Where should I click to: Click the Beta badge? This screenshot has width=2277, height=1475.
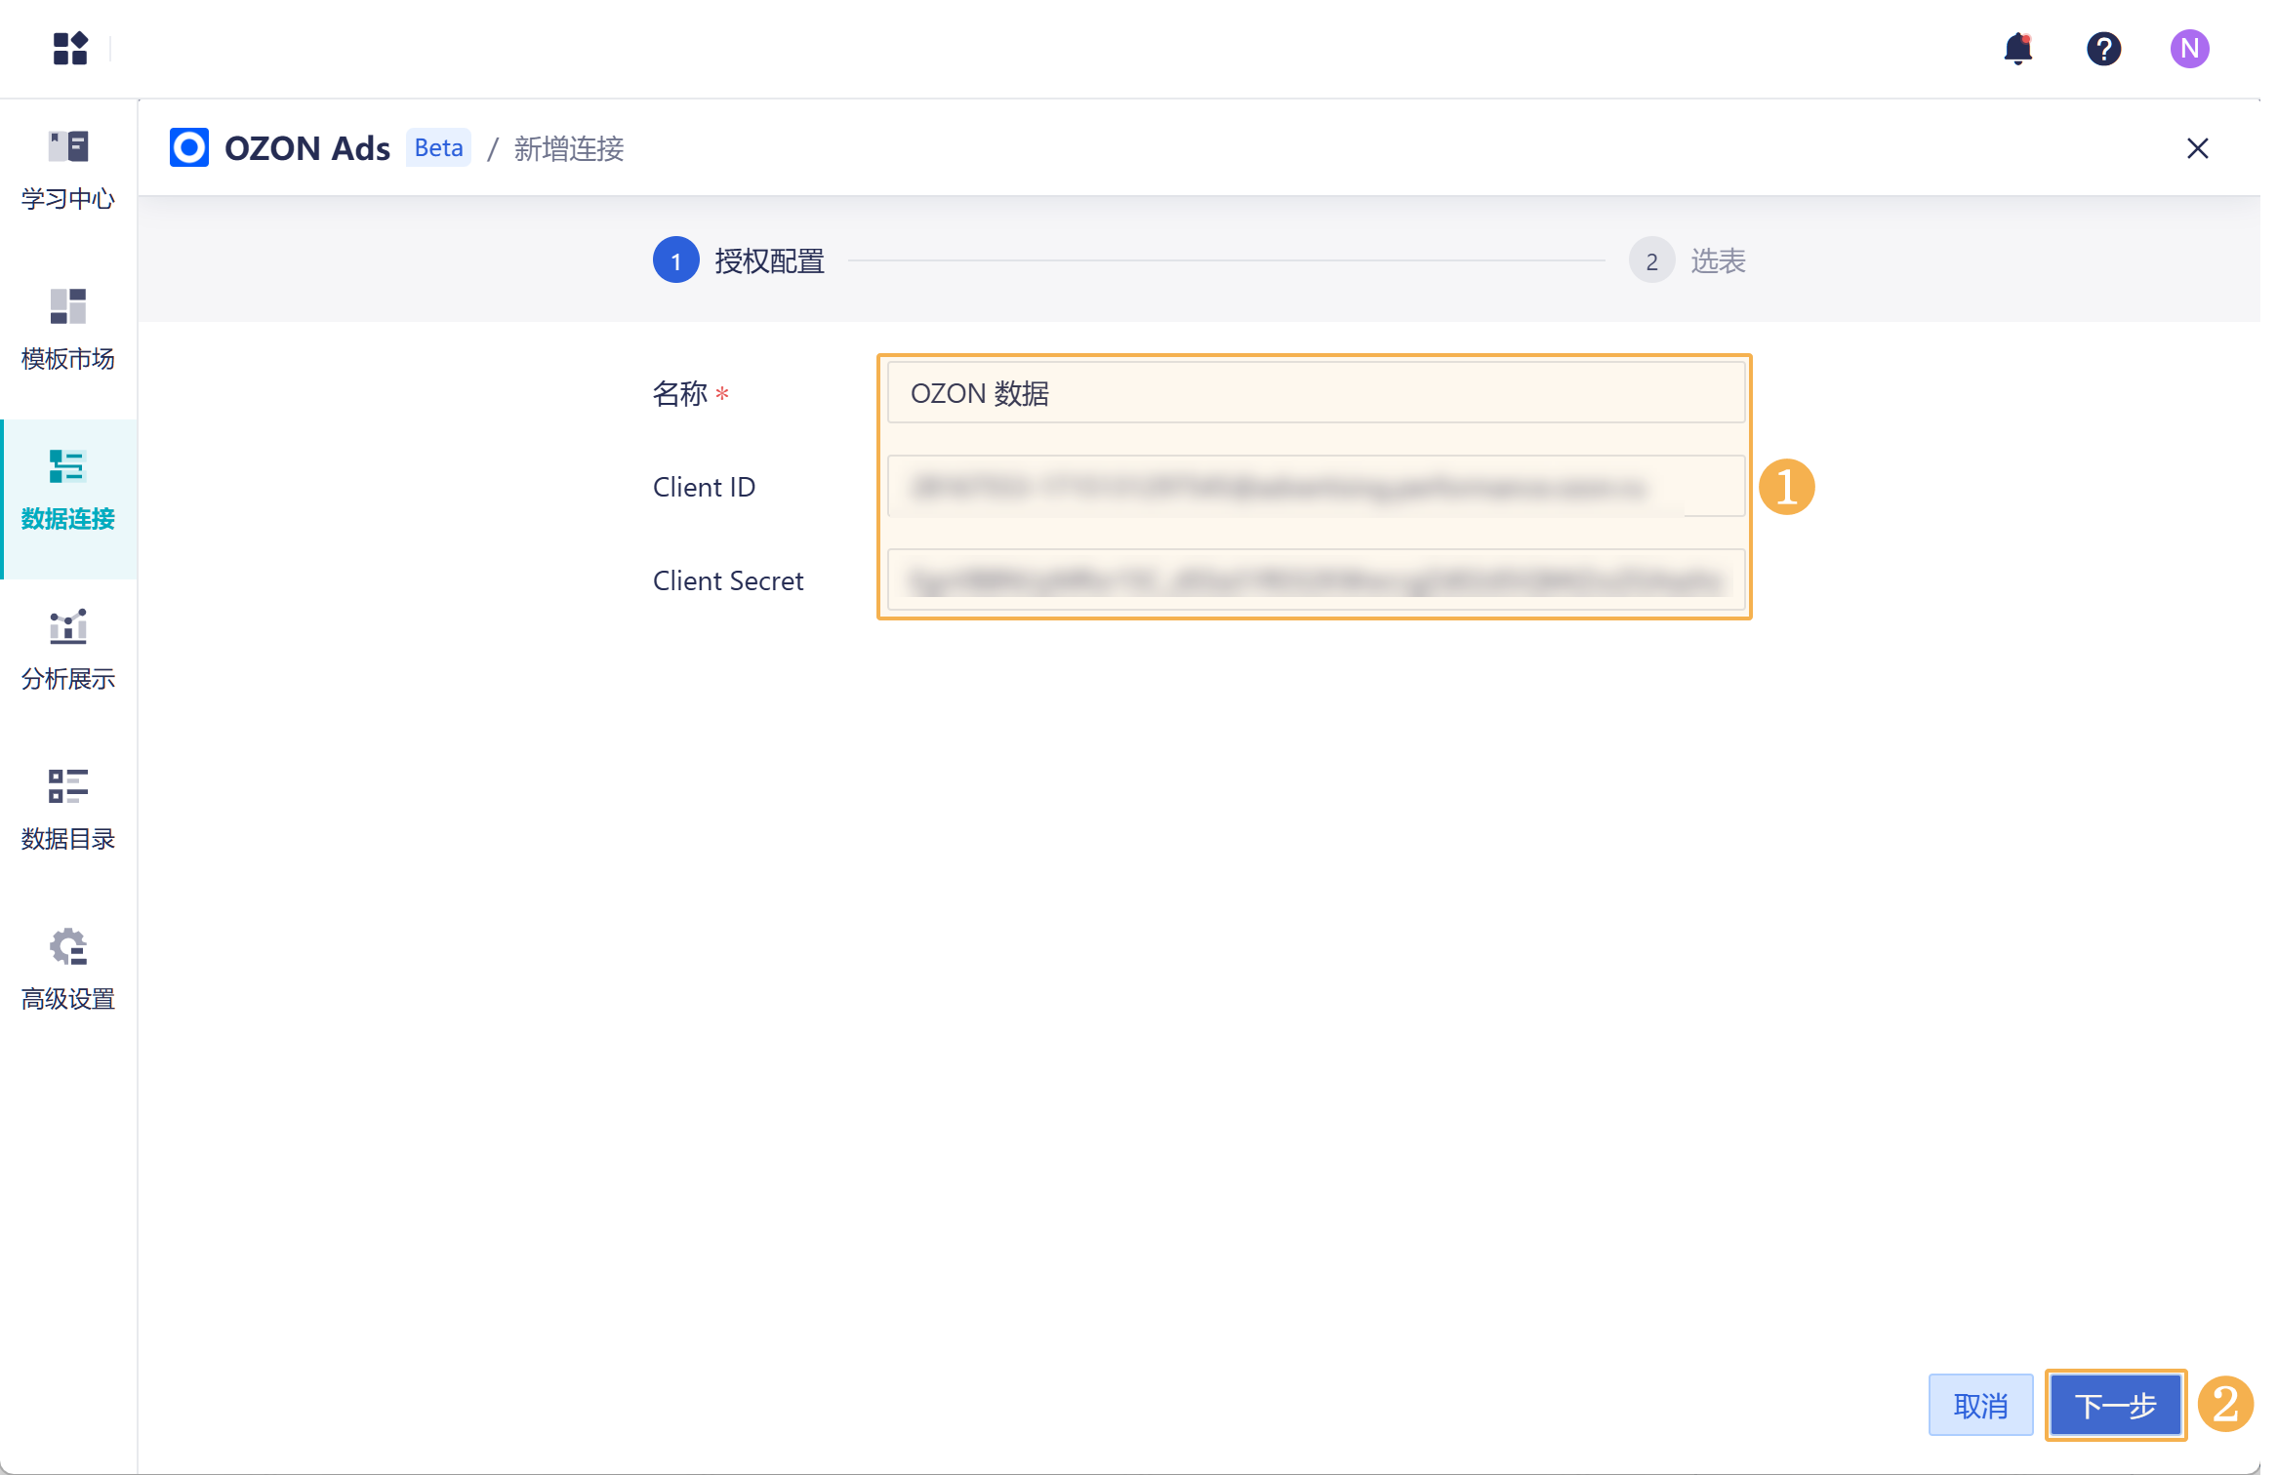[438, 148]
